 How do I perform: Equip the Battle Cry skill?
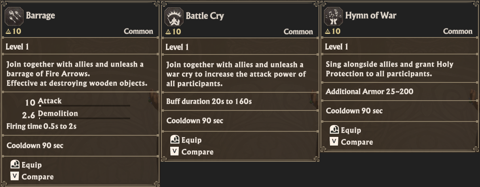191,140
